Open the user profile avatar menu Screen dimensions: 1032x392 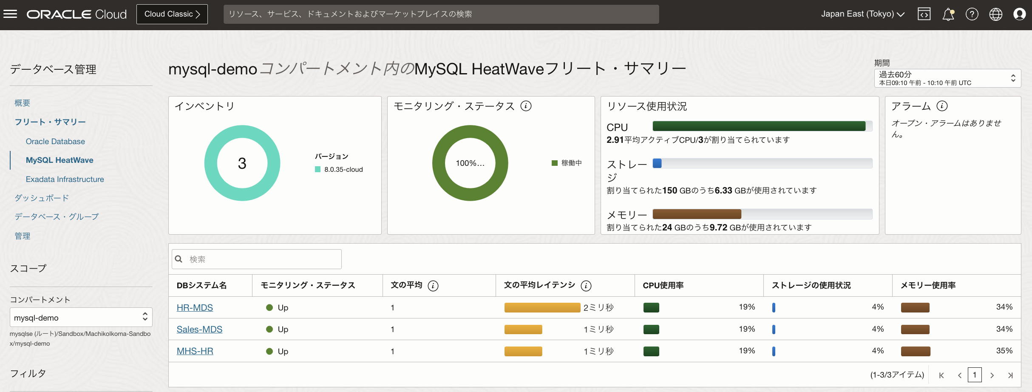[x=1019, y=14]
